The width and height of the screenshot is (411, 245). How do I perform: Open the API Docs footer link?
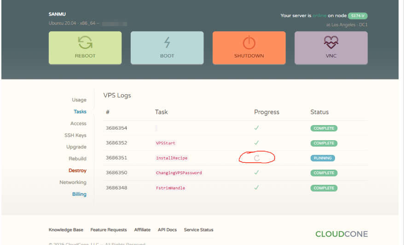pos(167,229)
